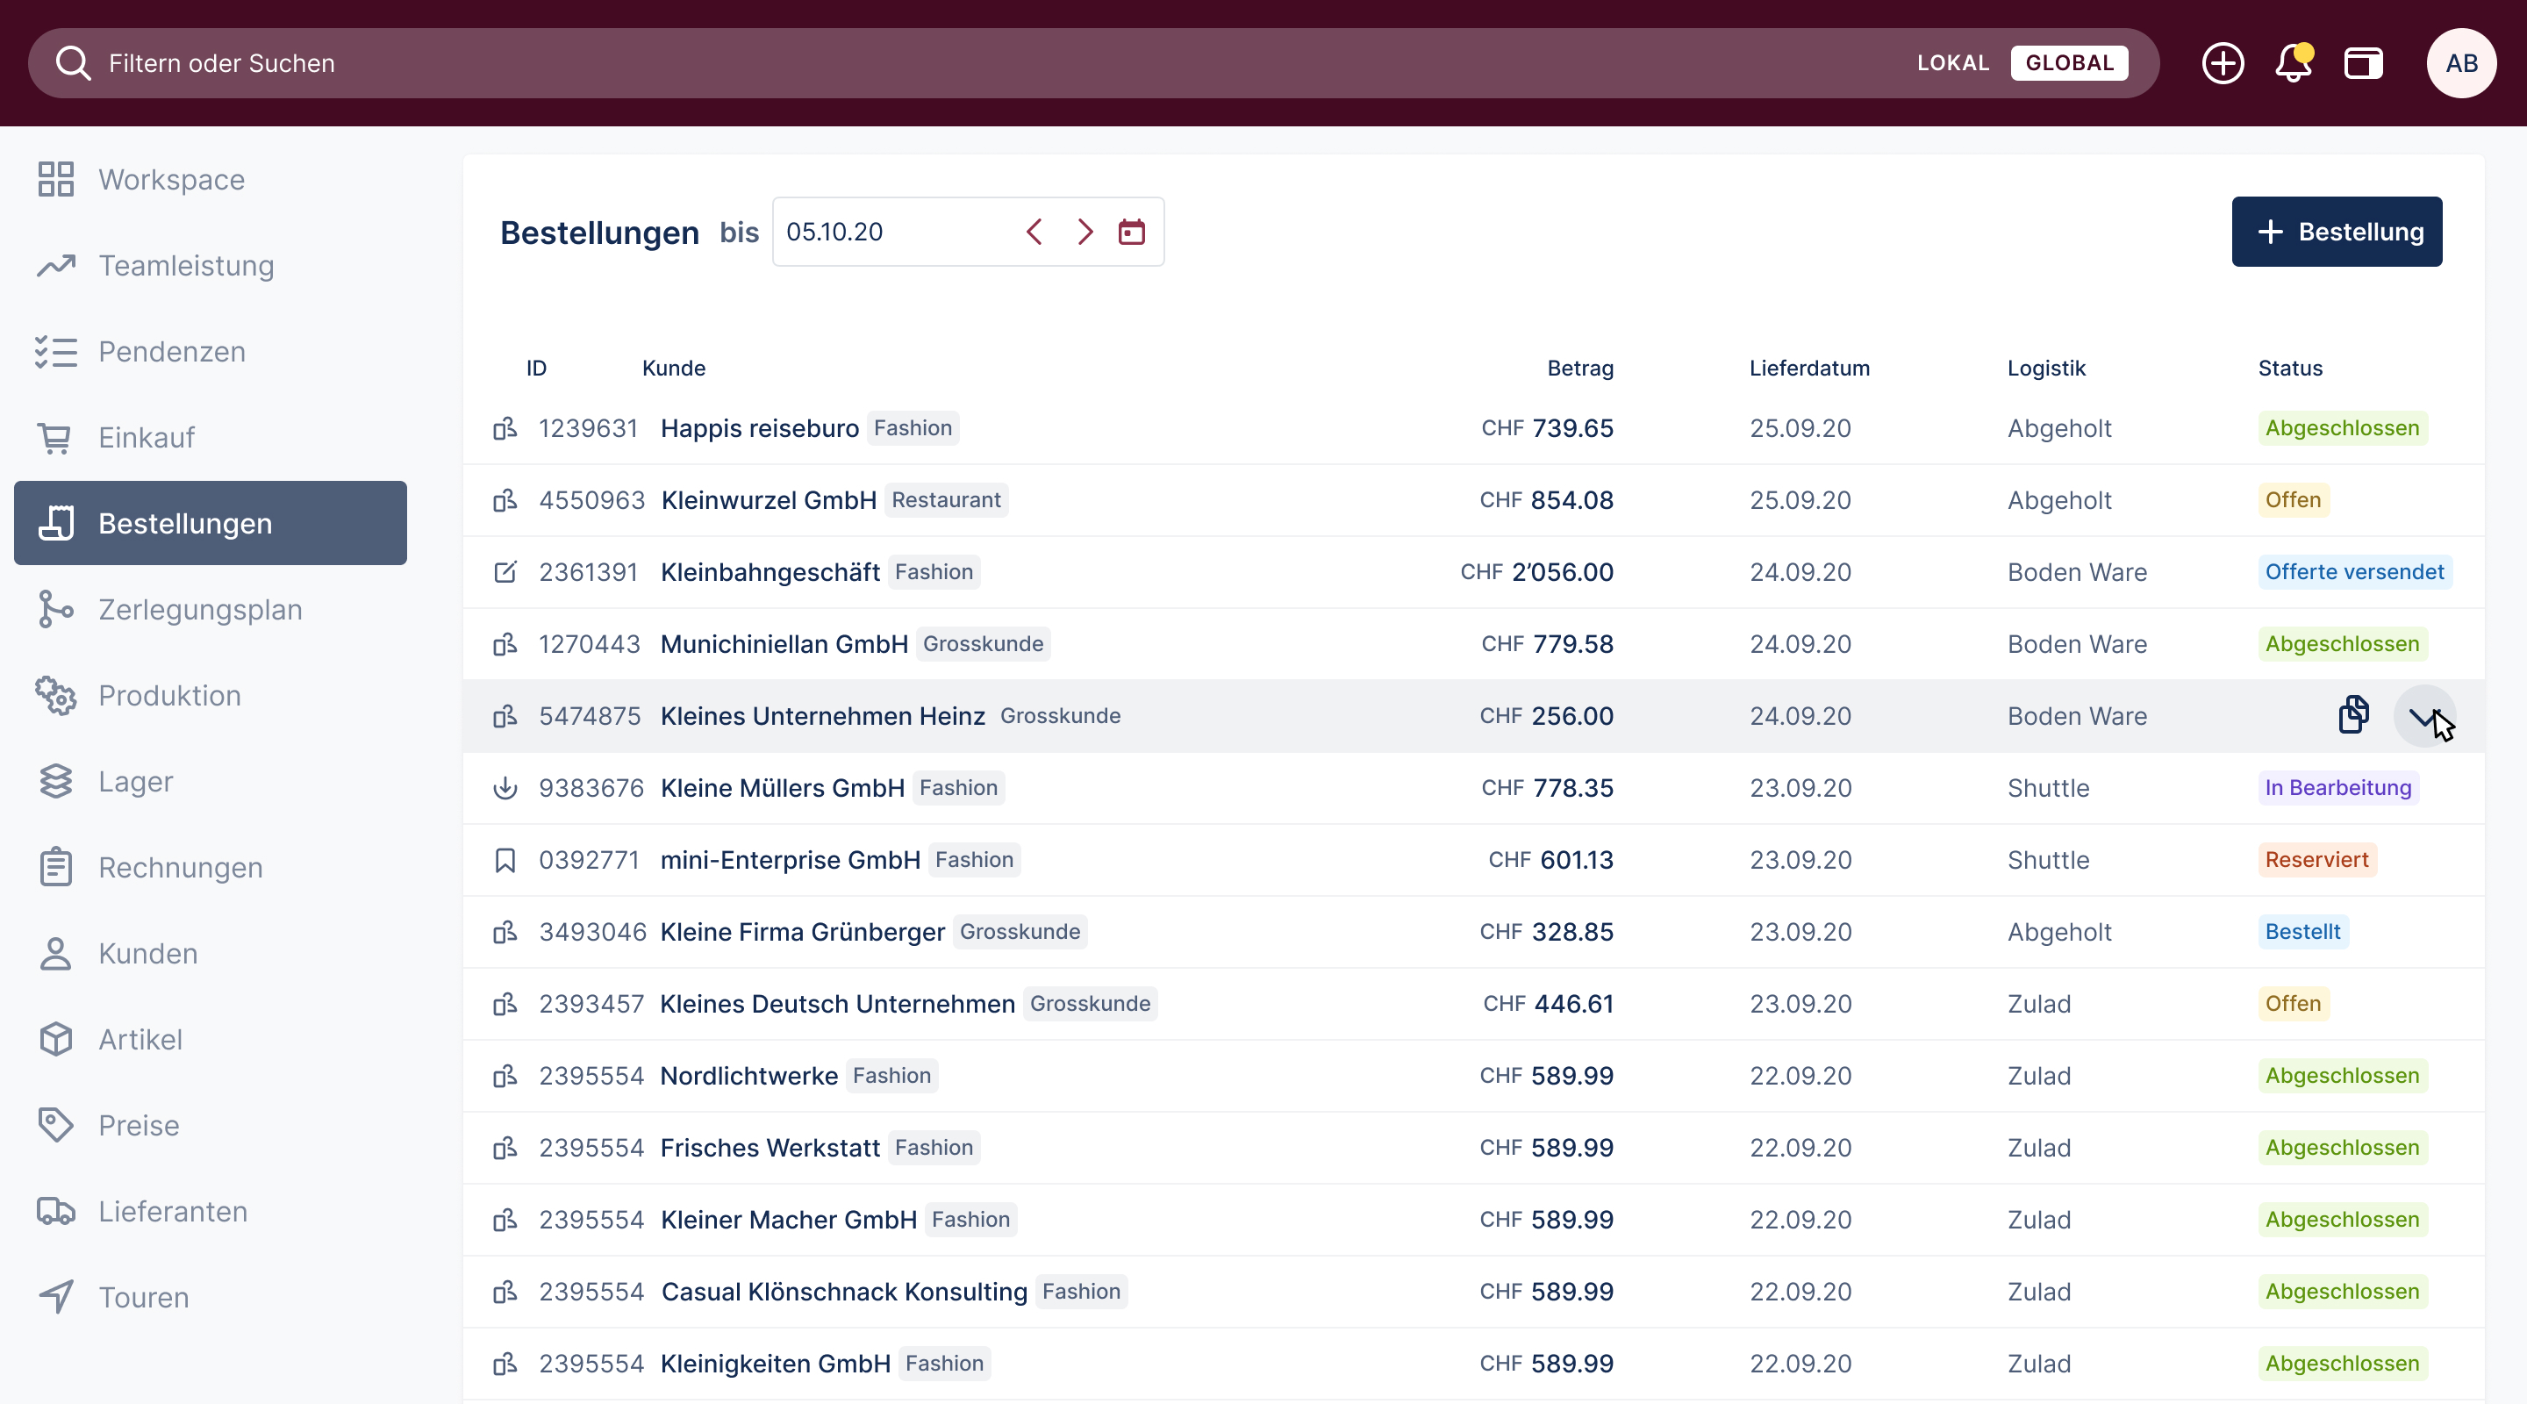
Task: Click the Restaurant tag on Kleinwurzel GmbH
Action: point(946,500)
